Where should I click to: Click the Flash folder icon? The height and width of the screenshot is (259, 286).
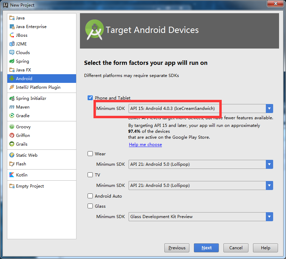[12, 164]
